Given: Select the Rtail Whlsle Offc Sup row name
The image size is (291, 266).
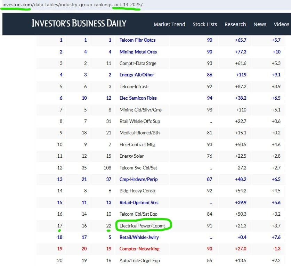Looking at the screenshot, I should click(140, 121).
